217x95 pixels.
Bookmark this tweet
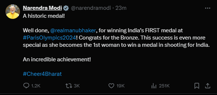(x=197, y=86)
